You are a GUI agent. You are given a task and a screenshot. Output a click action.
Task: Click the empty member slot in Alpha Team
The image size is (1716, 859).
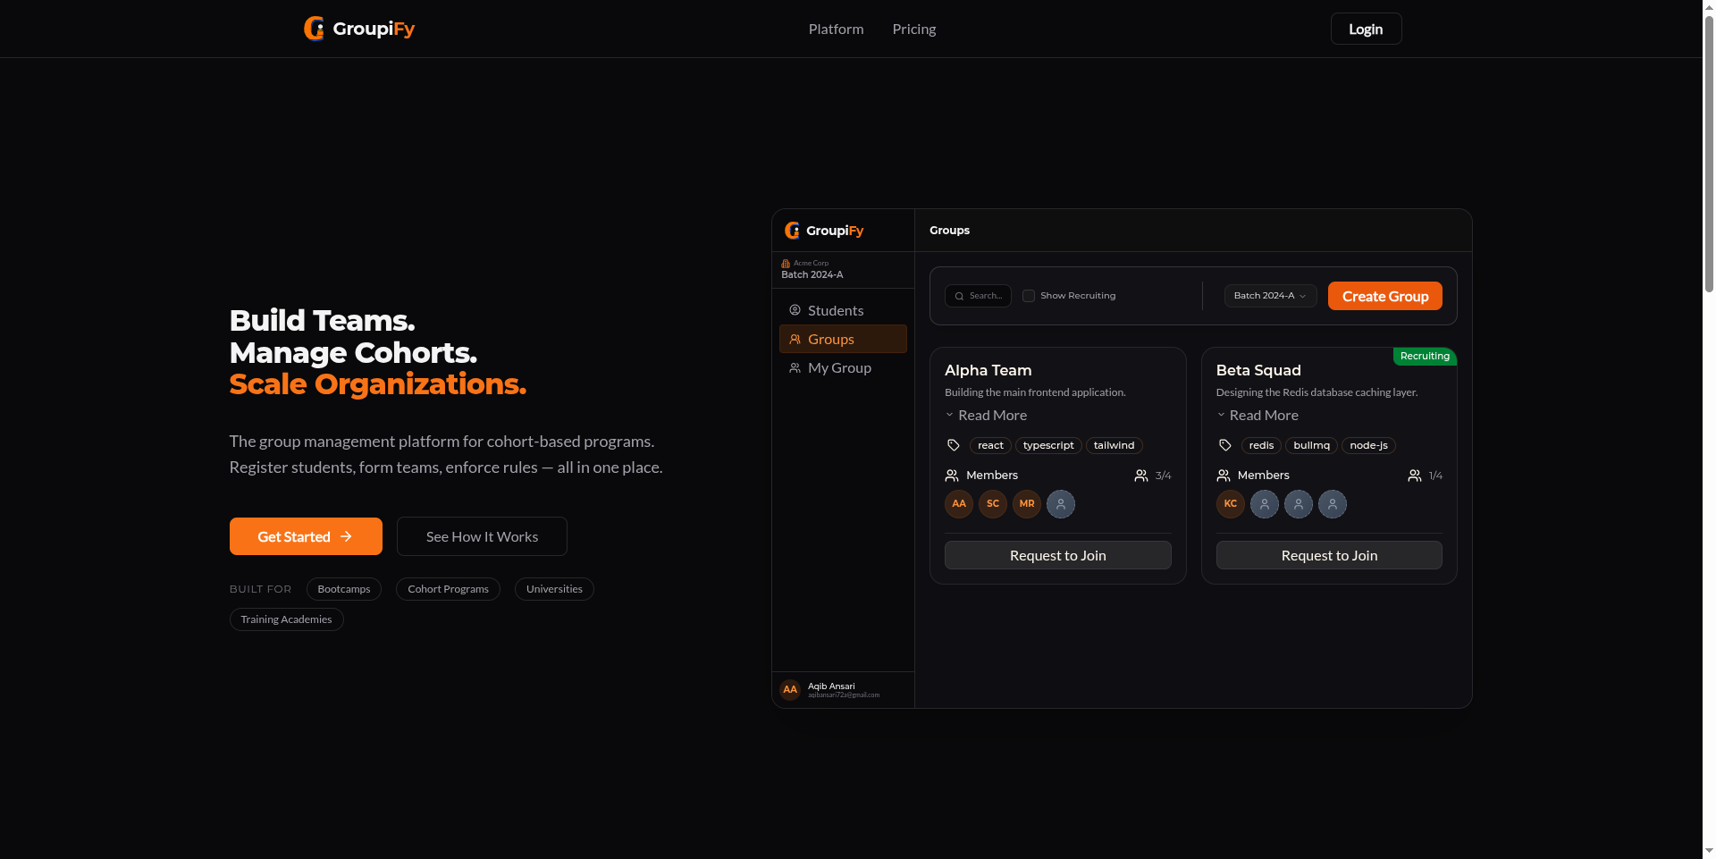point(1061,504)
